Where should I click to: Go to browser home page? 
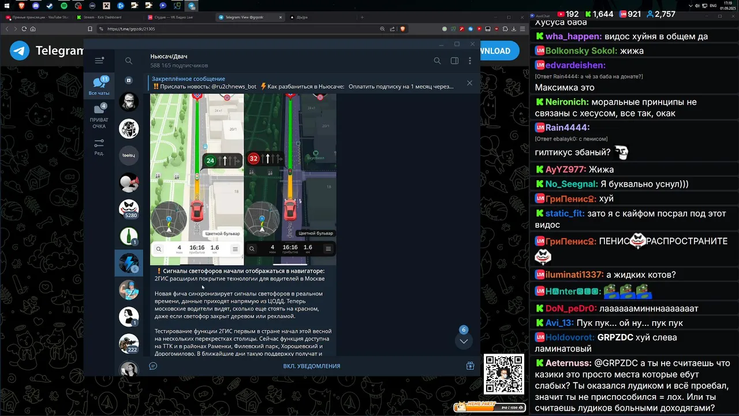33,29
